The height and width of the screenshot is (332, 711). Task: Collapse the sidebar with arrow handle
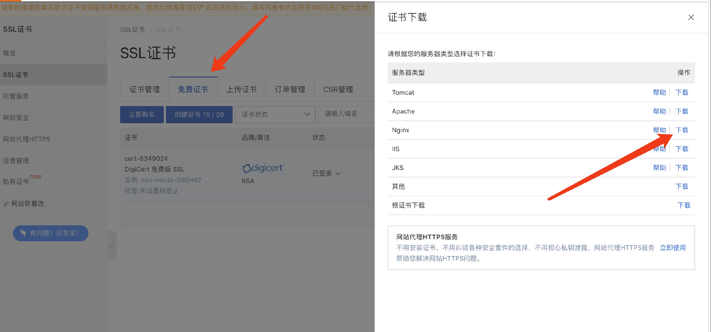coord(112,246)
